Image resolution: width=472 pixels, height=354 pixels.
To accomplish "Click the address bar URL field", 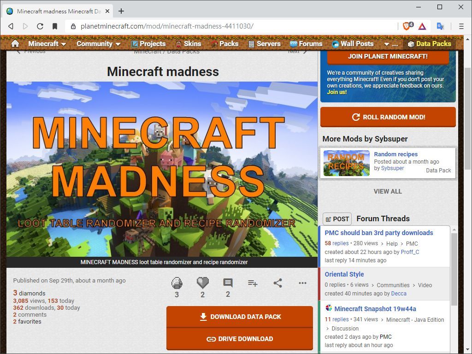I will click(232, 26).
